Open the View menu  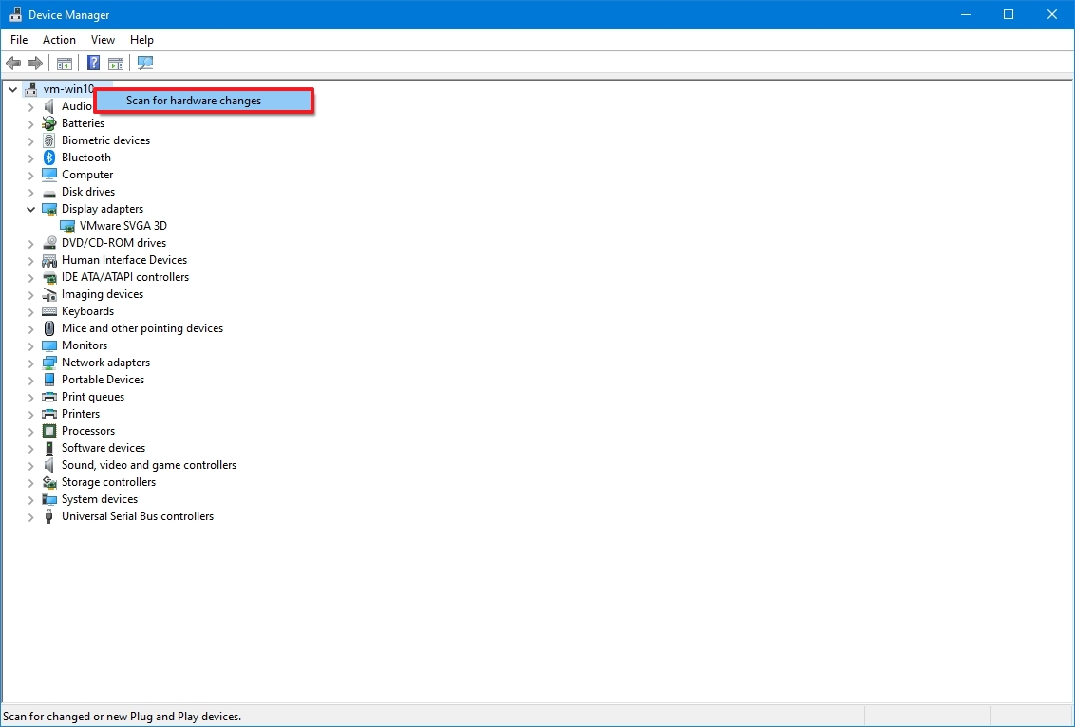click(103, 40)
